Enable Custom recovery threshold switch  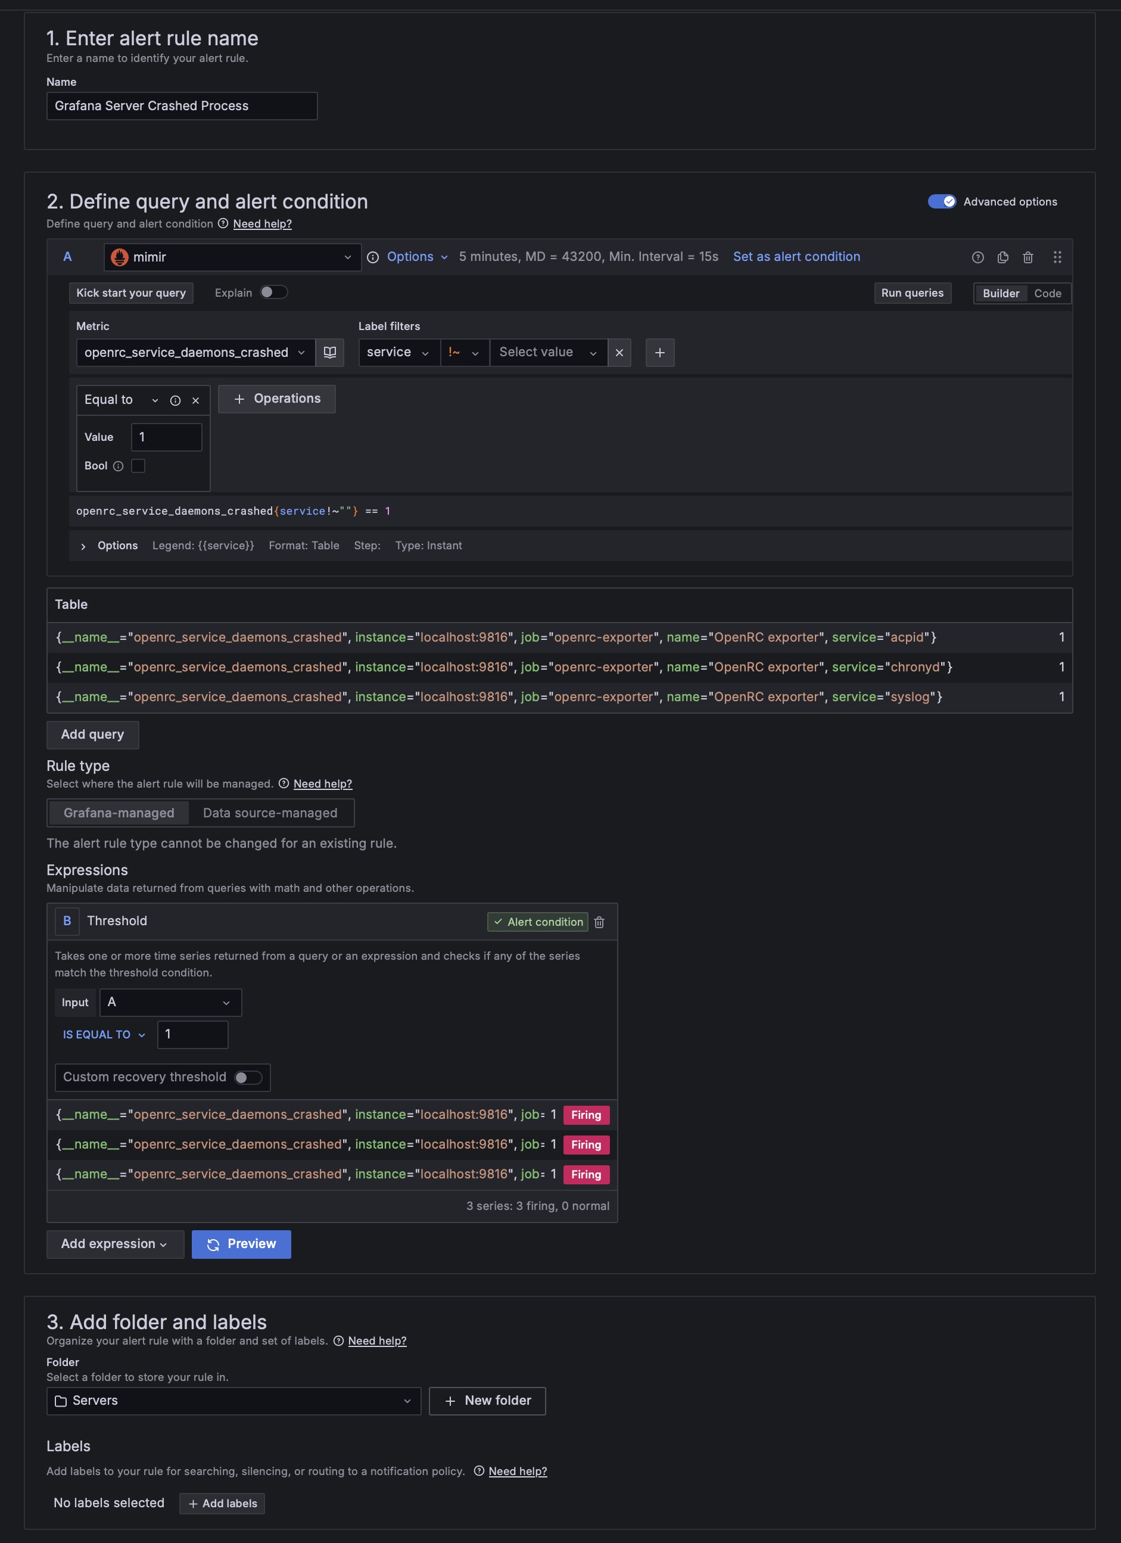point(248,1077)
